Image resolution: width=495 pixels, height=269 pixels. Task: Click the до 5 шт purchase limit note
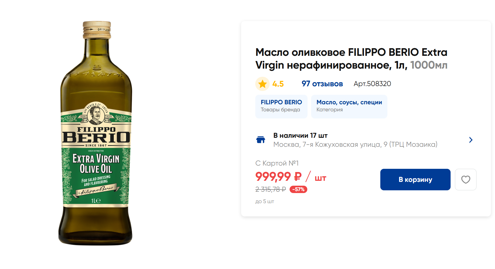point(265,201)
